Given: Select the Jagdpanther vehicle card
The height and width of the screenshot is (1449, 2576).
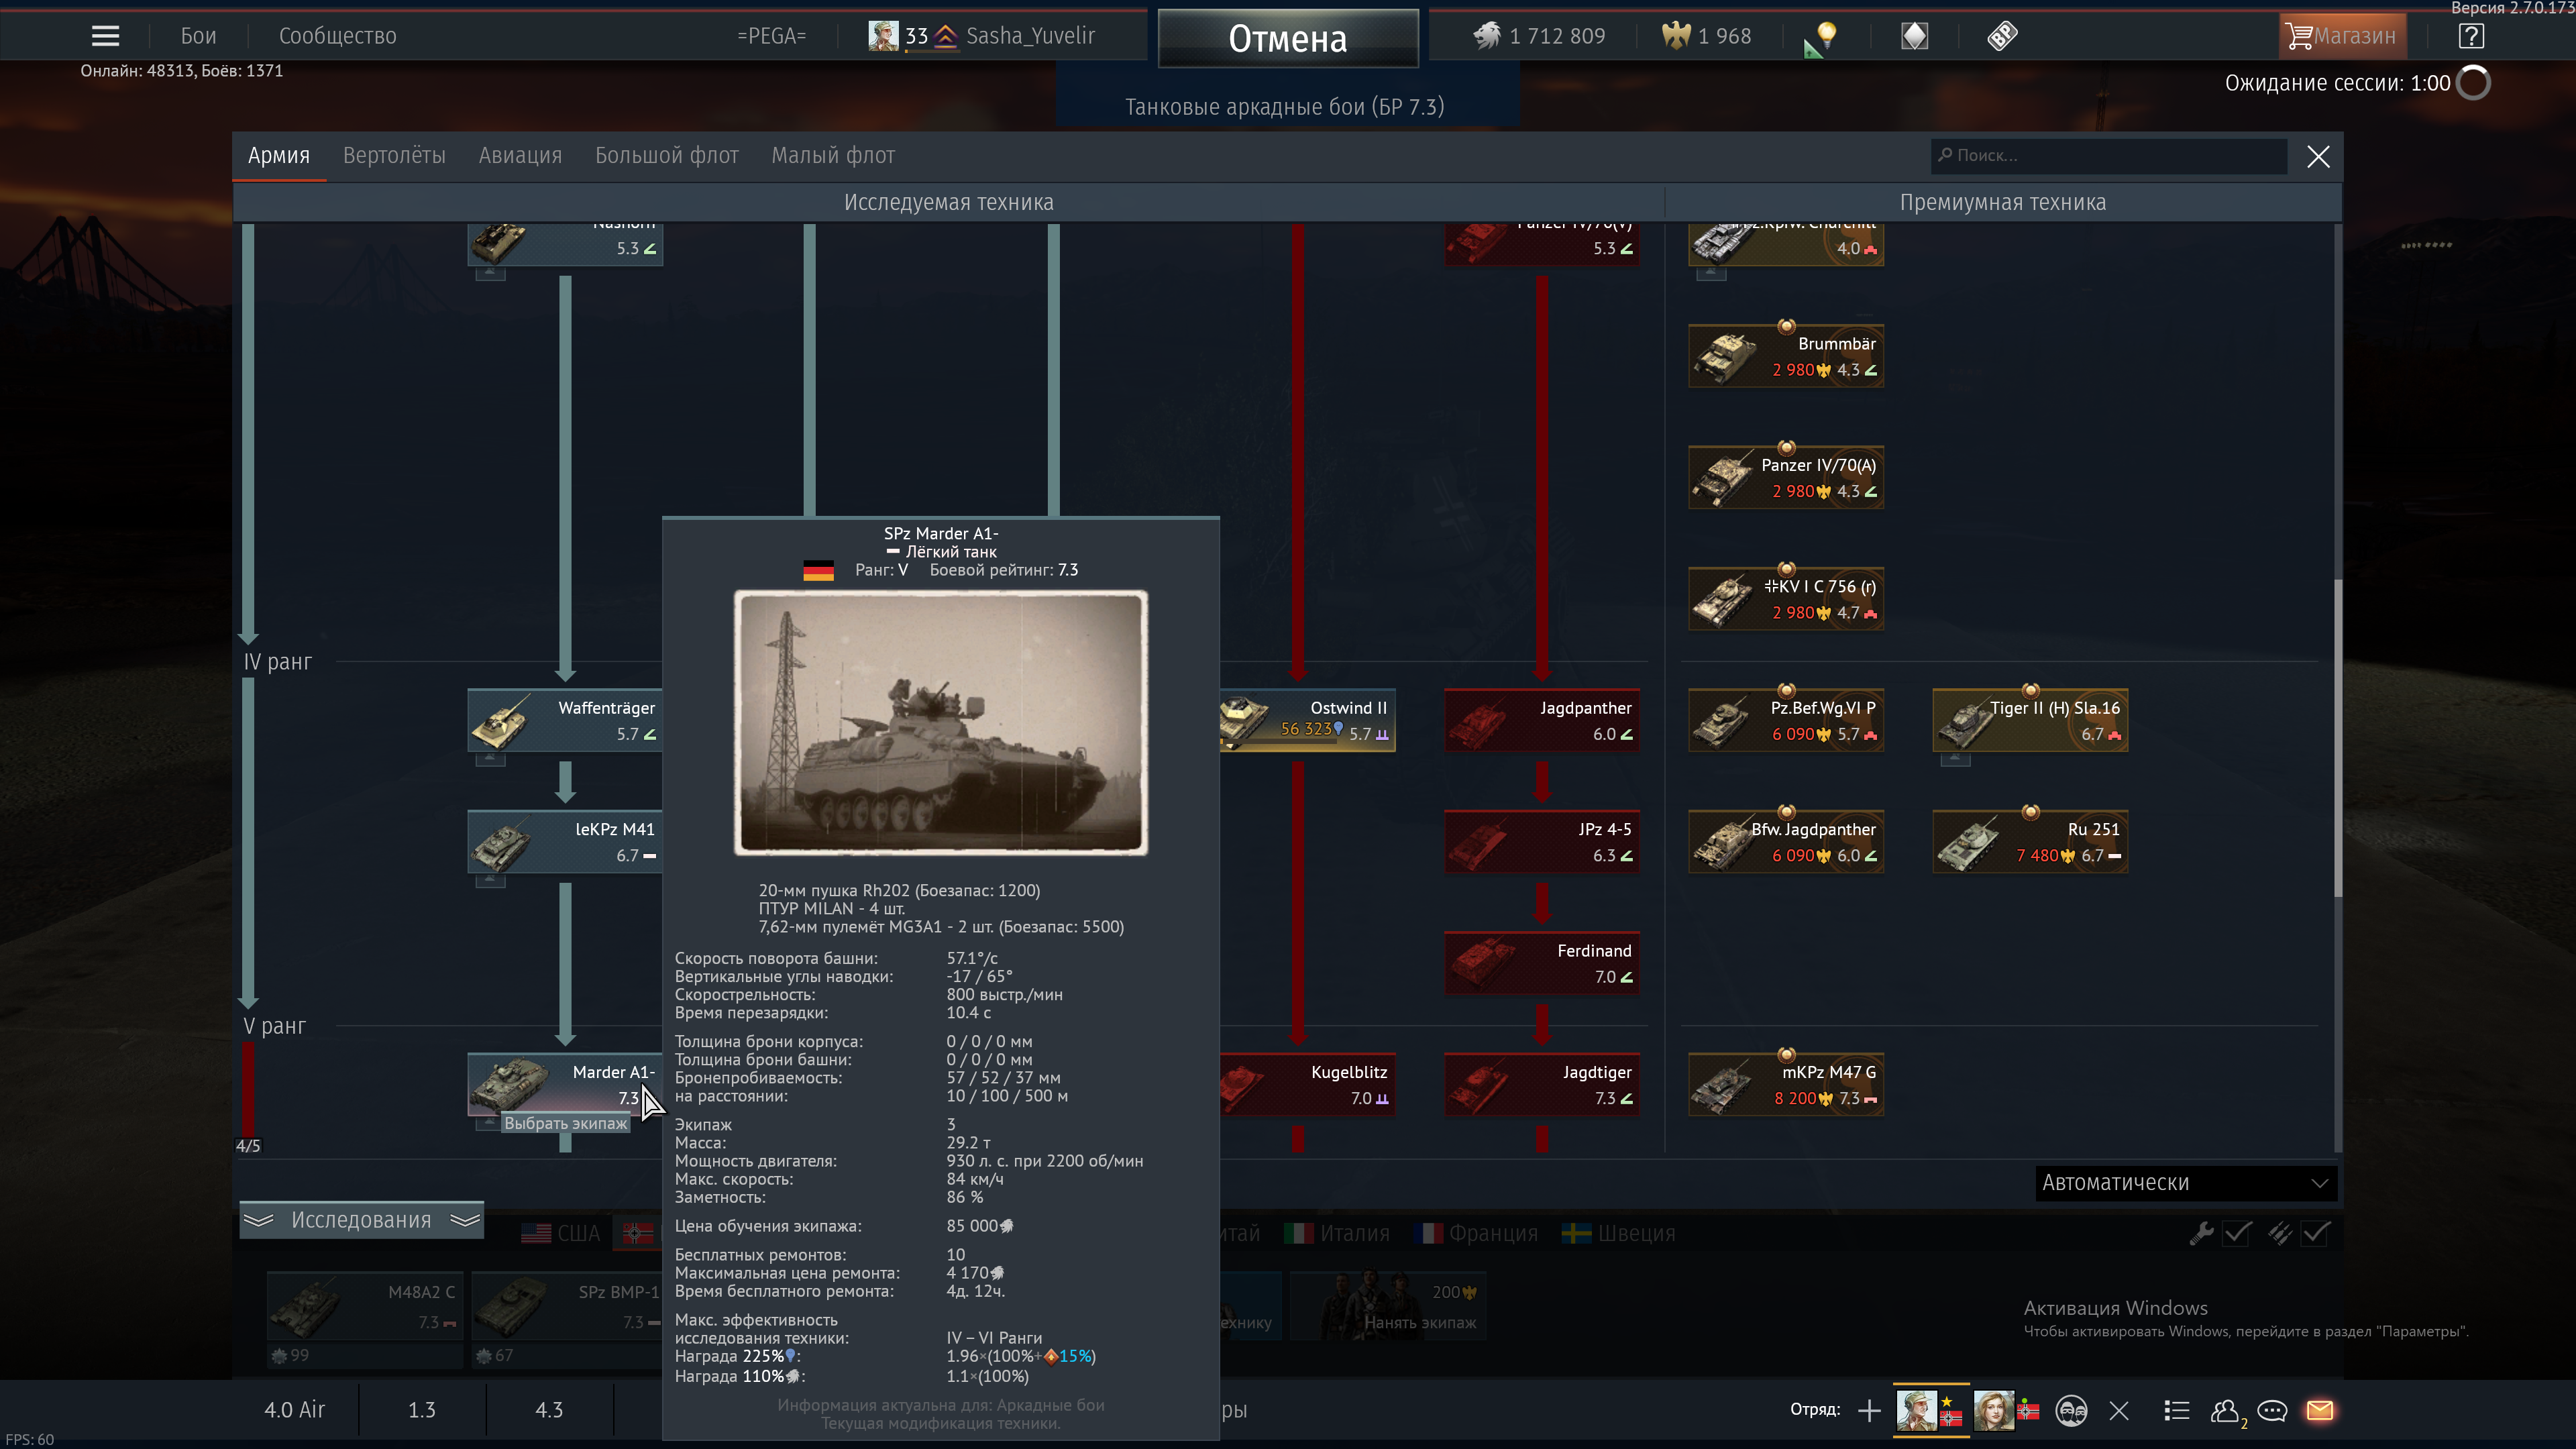Looking at the screenshot, I should pos(1541,720).
